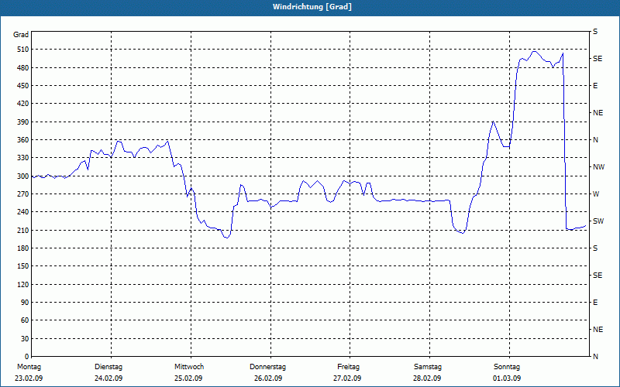The width and height of the screenshot is (620, 387).
Task: Click the Sonntag day label
Action: tap(507, 367)
